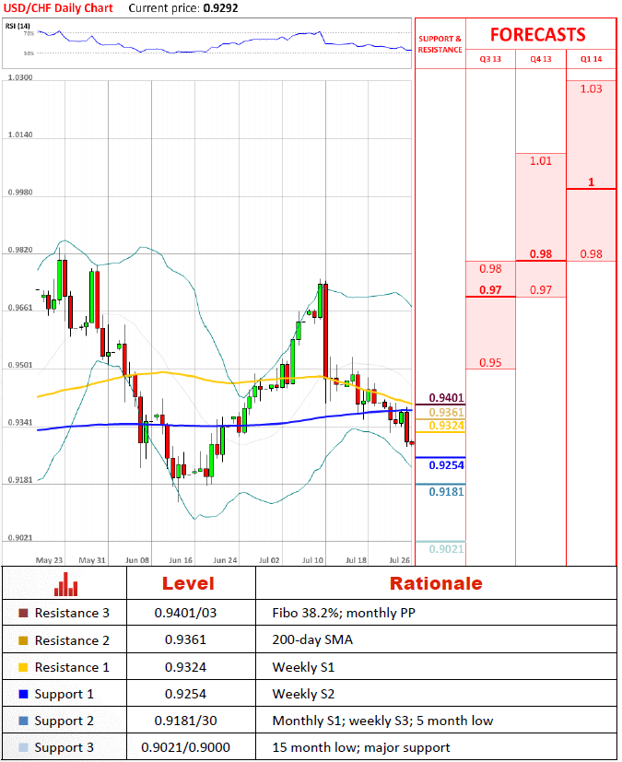Click the 0.9820 price axis label
This screenshot has height=762, width=622.
[x=20, y=250]
